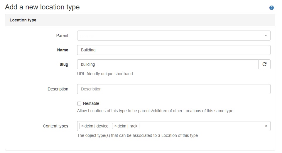Click the Parent dropdown caret arrow
The image size is (282, 153).
point(266,36)
